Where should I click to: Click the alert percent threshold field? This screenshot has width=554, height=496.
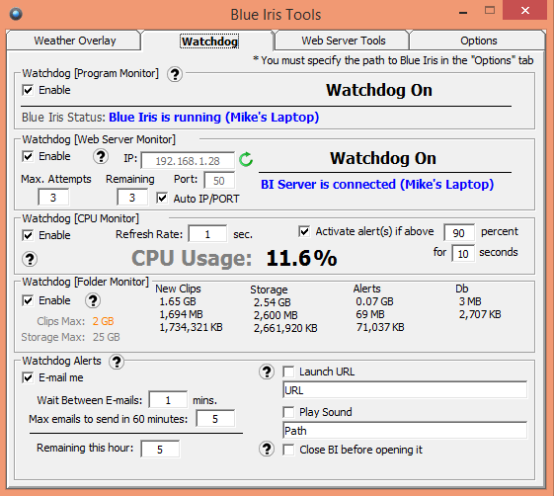(x=459, y=232)
